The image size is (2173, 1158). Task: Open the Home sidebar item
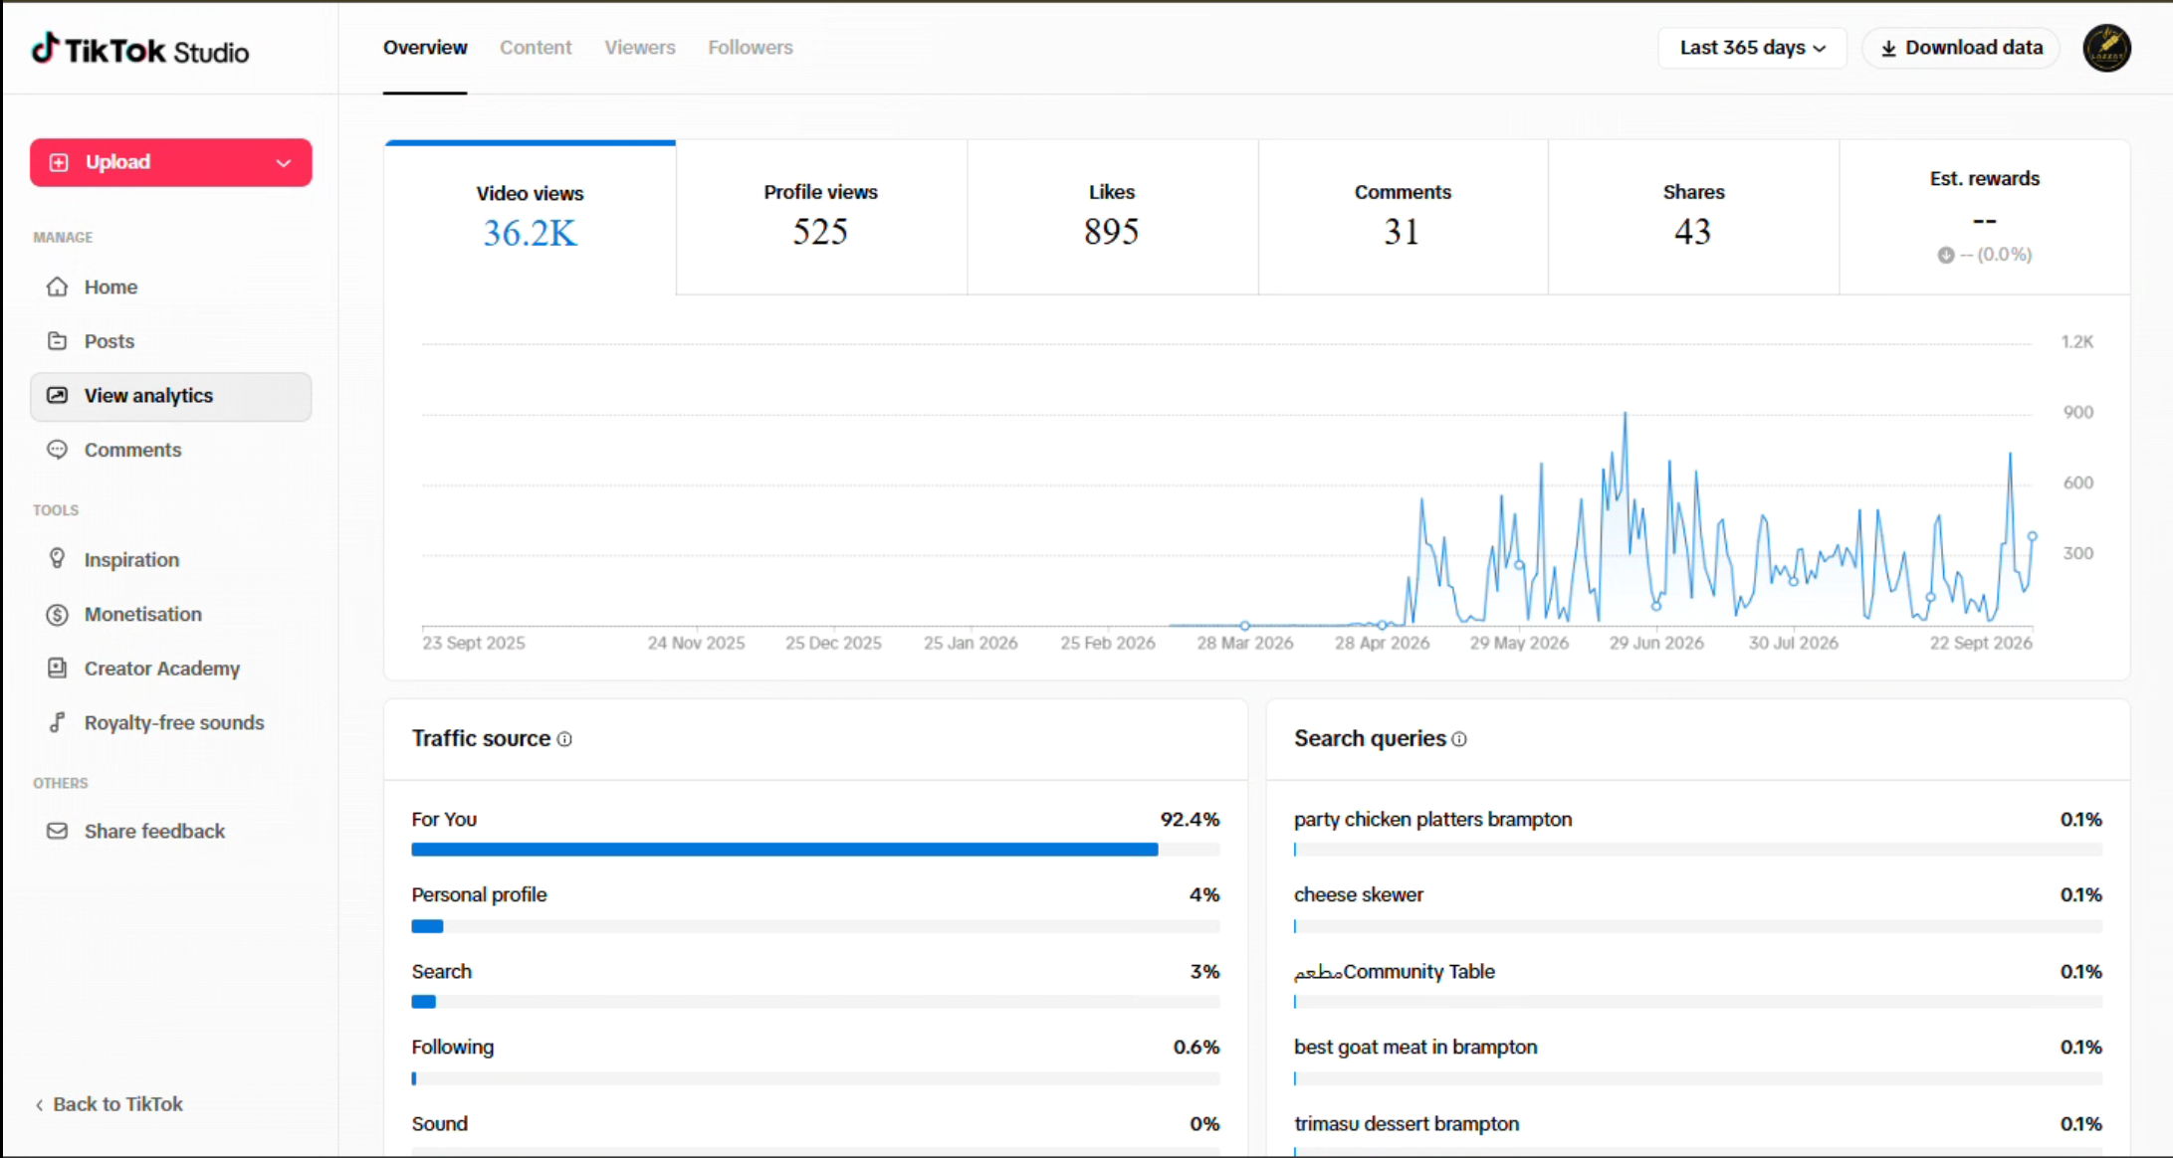[170, 288]
